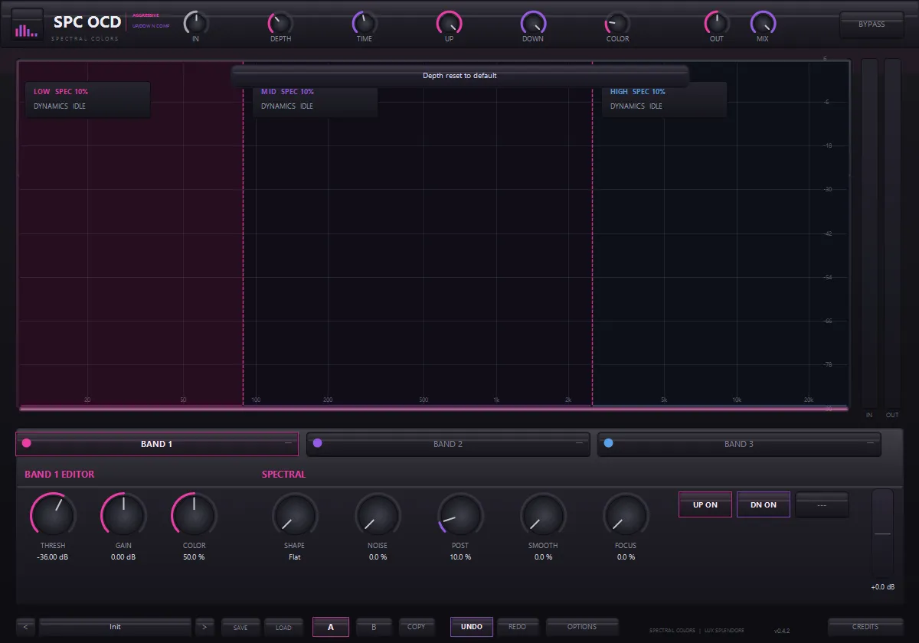Click the UNDO button
Image resolution: width=919 pixels, height=643 pixels.
(472, 627)
